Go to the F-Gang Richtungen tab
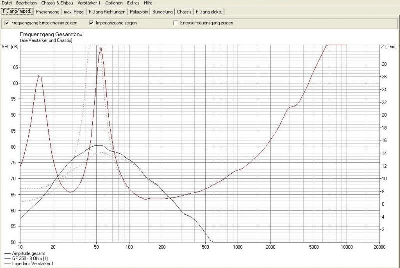The width and height of the screenshot is (400, 268). (x=107, y=11)
